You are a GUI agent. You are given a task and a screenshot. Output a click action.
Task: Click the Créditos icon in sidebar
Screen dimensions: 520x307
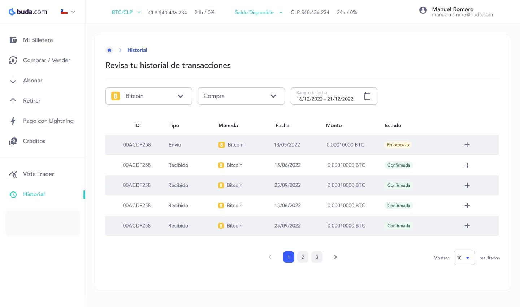(13, 141)
